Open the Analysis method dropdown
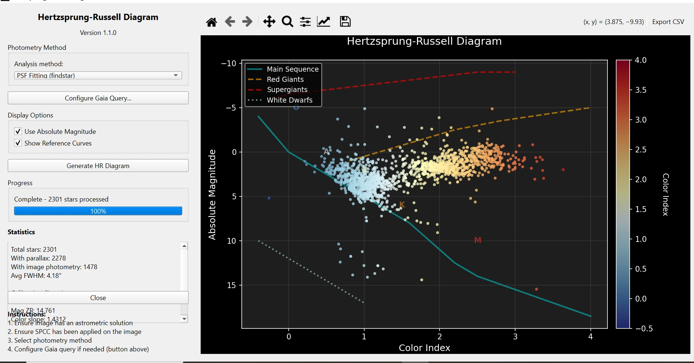Image resolution: width=694 pixels, height=363 pixels. 98,75
